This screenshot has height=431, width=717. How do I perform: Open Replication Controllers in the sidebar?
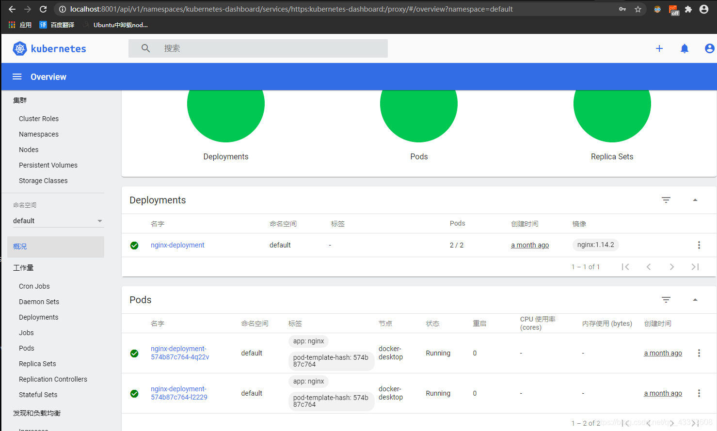coord(53,379)
